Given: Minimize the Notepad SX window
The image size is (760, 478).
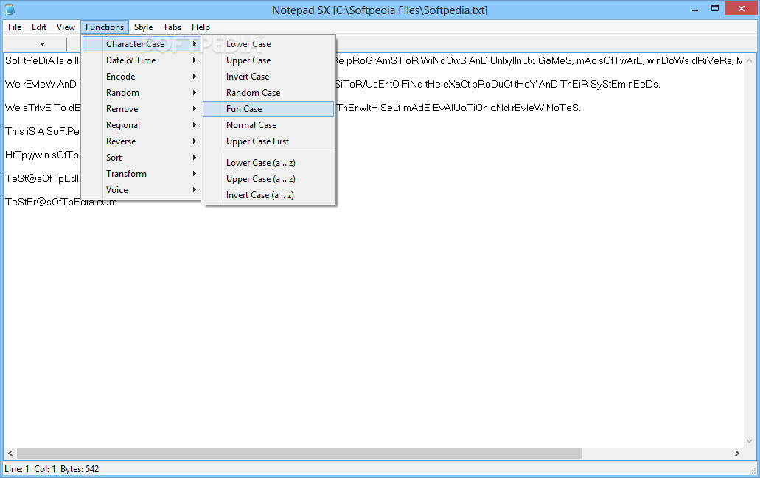Looking at the screenshot, I should point(695,9).
